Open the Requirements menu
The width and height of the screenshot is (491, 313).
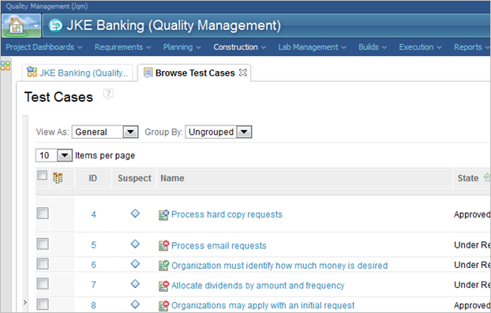[123, 47]
